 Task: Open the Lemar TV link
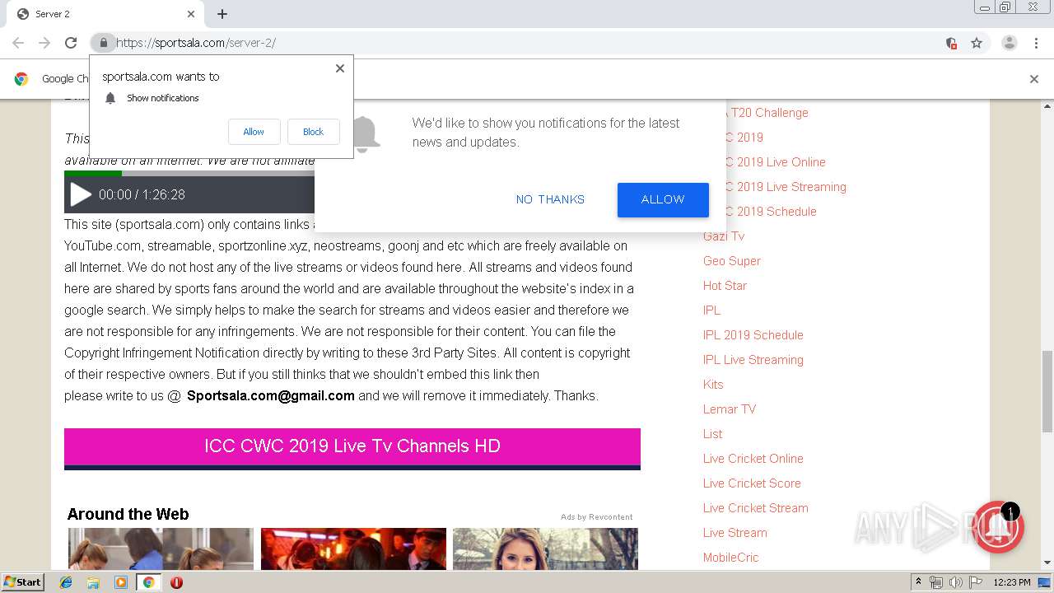coord(730,409)
